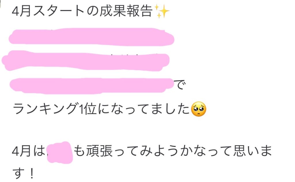
Task: Click the sparkles emoji after 成果報告
Action: (x=162, y=11)
